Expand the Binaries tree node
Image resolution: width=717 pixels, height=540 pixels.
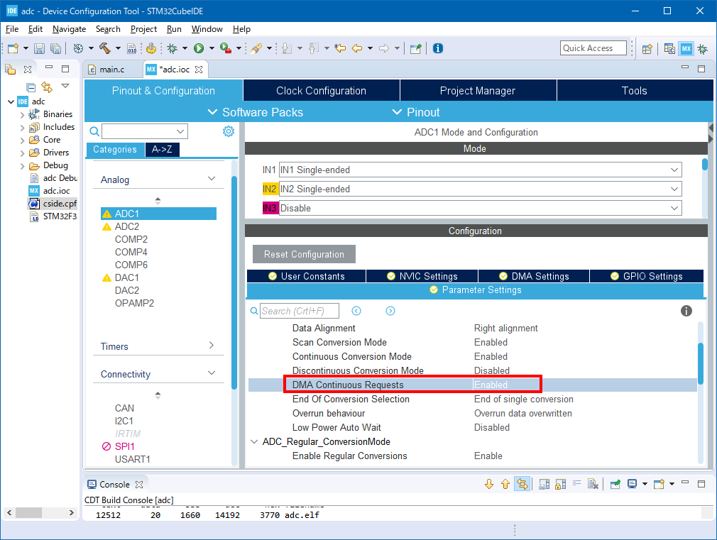pos(22,115)
